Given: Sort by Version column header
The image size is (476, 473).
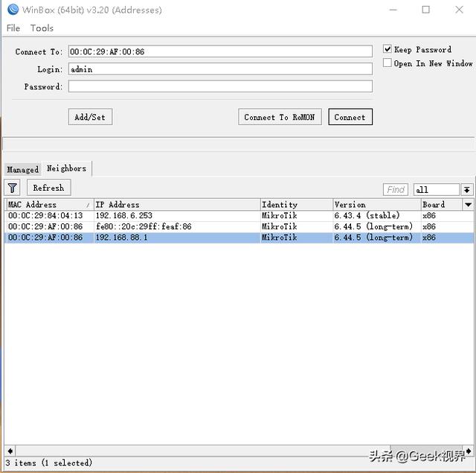Looking at the screenshot, I should pos(377,204).
